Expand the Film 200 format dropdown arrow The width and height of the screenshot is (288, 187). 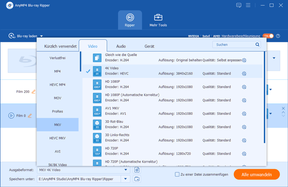pyautogui.click(x=271, y=89)
